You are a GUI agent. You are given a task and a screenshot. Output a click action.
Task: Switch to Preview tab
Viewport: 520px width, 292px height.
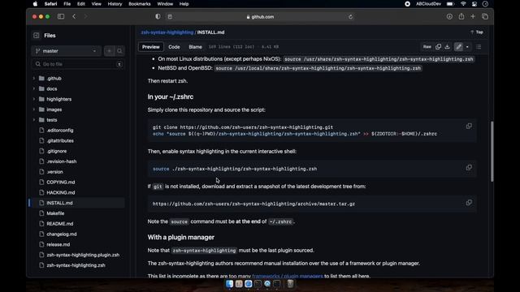[x=151, y=47]
